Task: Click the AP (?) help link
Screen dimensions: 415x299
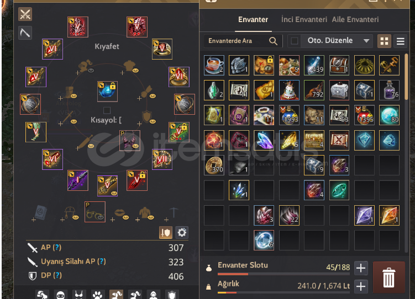Action: coord(51,248)
